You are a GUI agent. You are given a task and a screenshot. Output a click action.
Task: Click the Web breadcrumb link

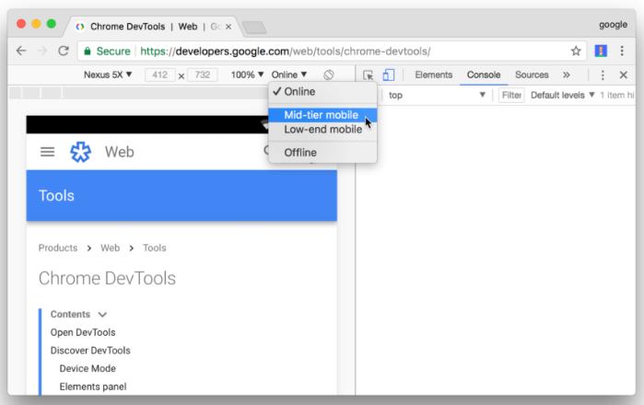(x=110, y=248)
